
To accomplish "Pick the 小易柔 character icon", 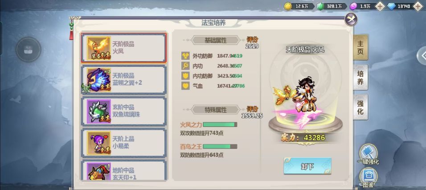I will point(98,143).
